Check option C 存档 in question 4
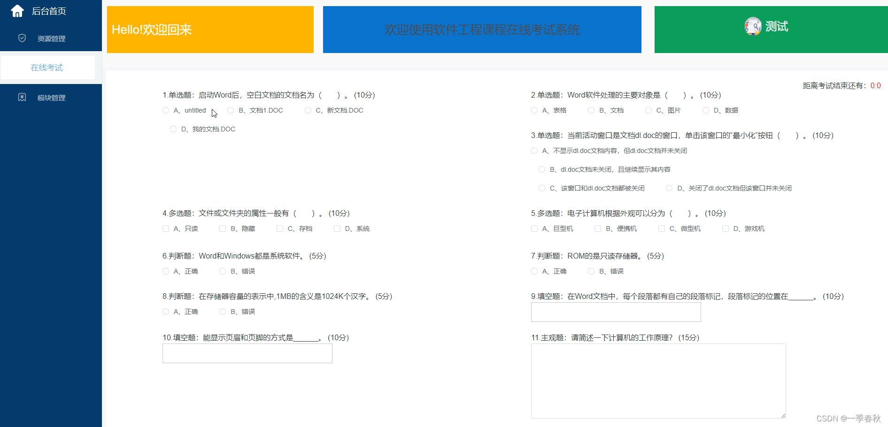 tap(279, 229)
